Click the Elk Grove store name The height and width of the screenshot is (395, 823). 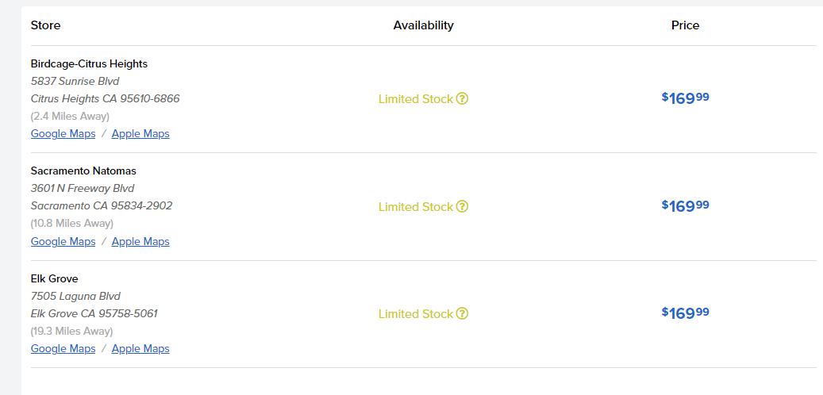click(x=54, y=279)
